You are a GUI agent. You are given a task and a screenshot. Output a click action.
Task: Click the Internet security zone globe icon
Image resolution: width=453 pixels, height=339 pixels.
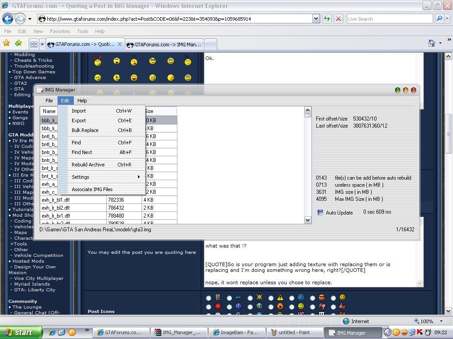coord(346,321)
